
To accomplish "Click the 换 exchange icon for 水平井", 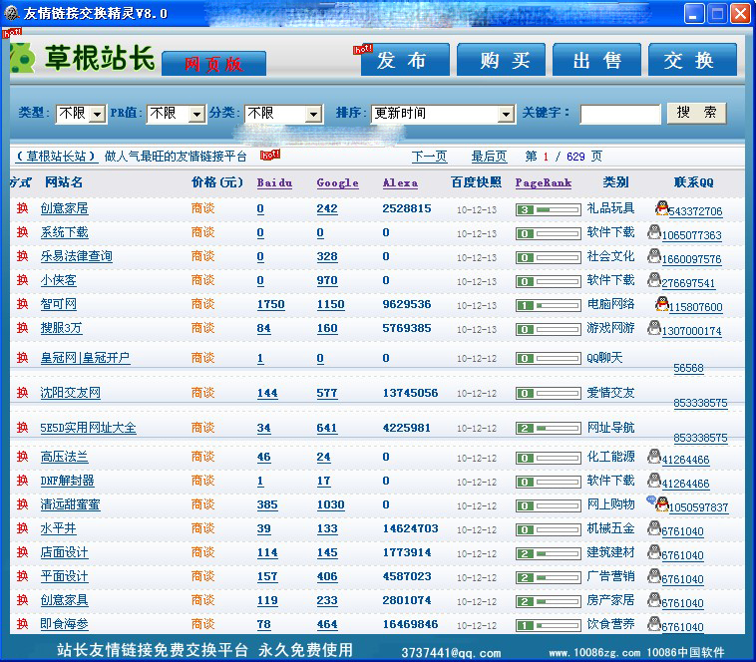I will 22,528.
